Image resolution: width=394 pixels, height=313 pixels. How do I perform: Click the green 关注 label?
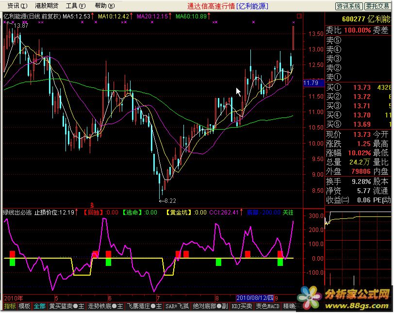coord(288,213)
